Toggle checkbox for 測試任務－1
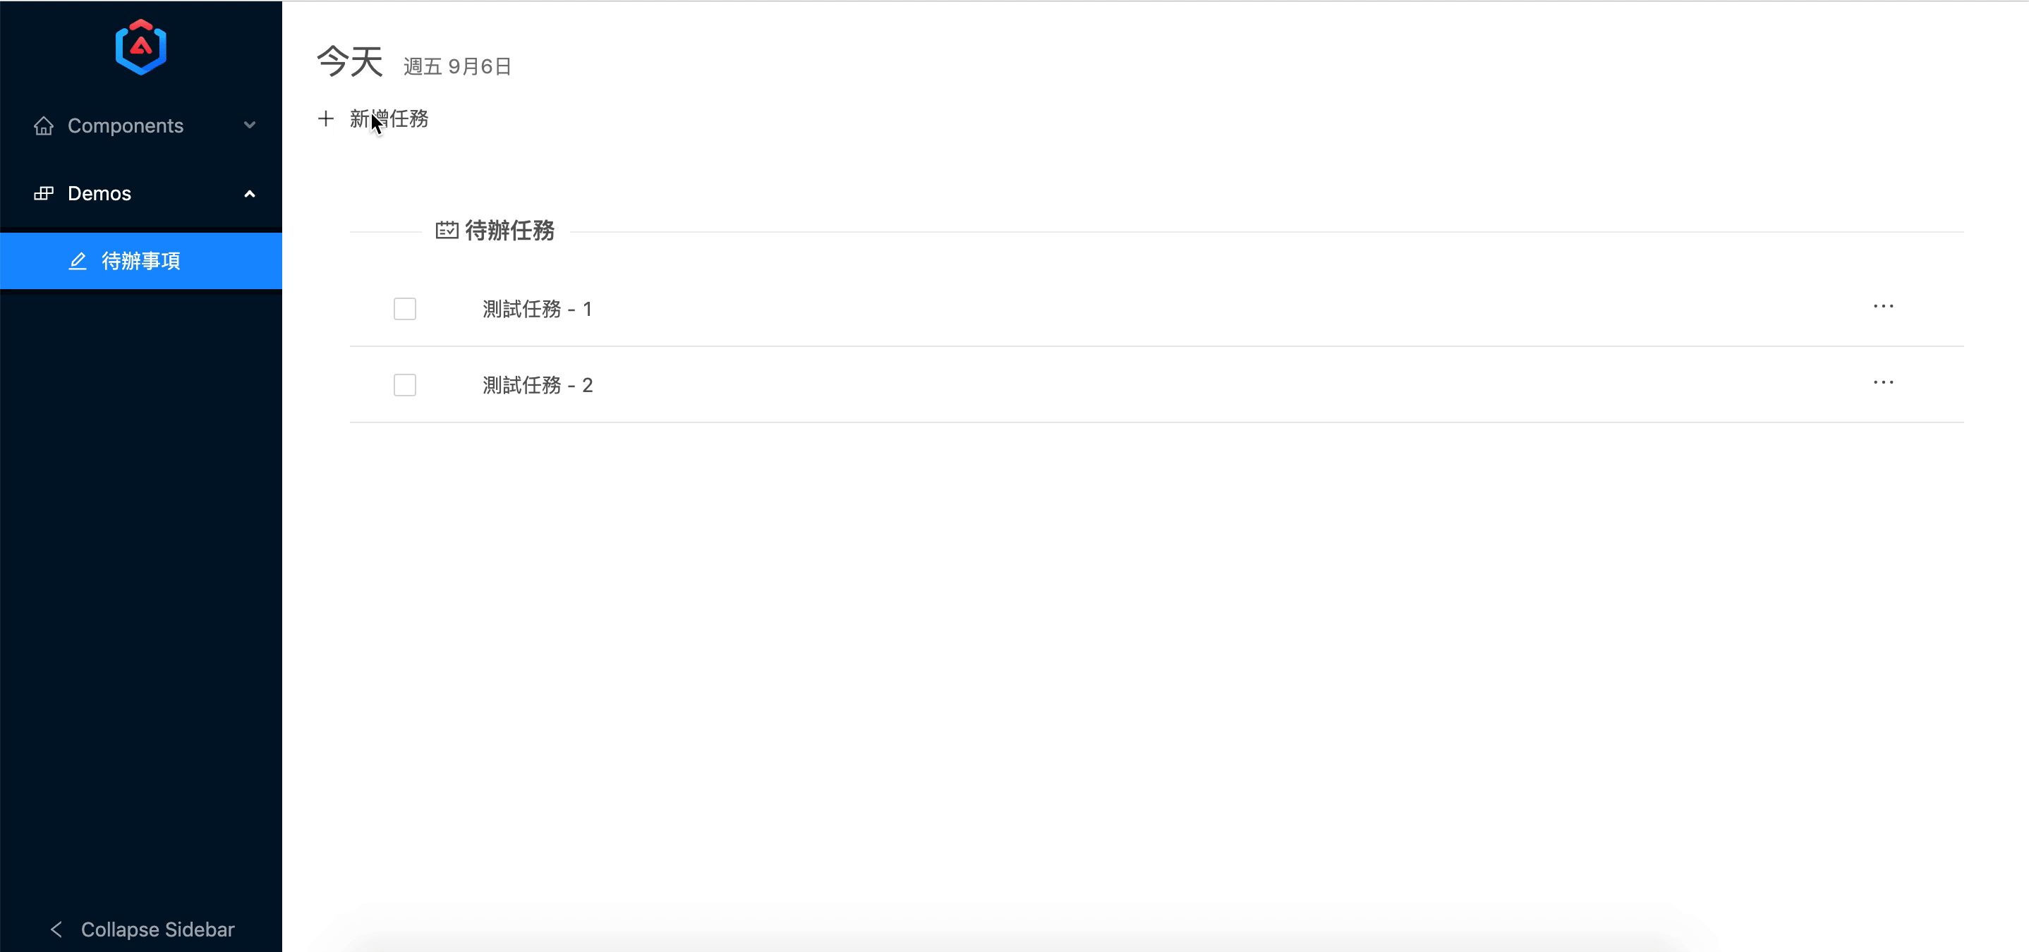Screen dimensions: 2029x952 [x=405, y=308]
